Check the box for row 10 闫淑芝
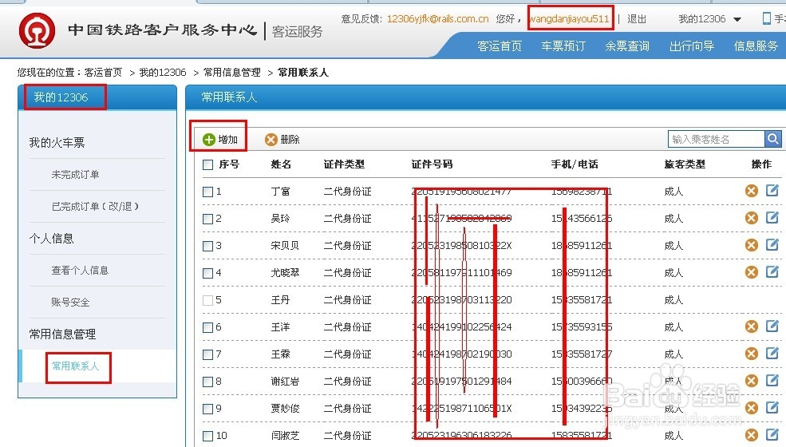The image size is (786, 447). click(207, 436)
